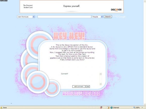Viewport: 146px width, 109px height.
Task: Click the clear button
Action: coord(88,86)
